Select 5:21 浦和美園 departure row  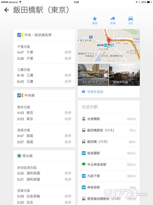pyautogui.click(x=44, y=179)
